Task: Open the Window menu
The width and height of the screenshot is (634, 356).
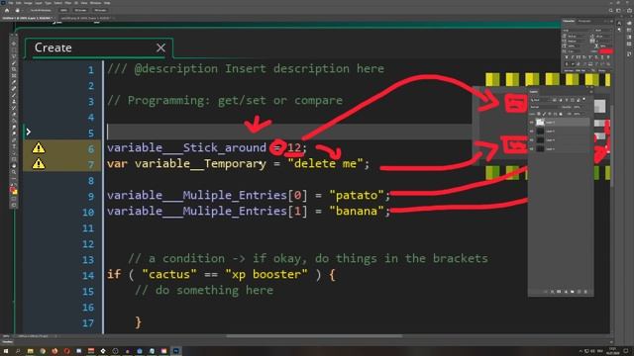Action: (x=96, y=3)
